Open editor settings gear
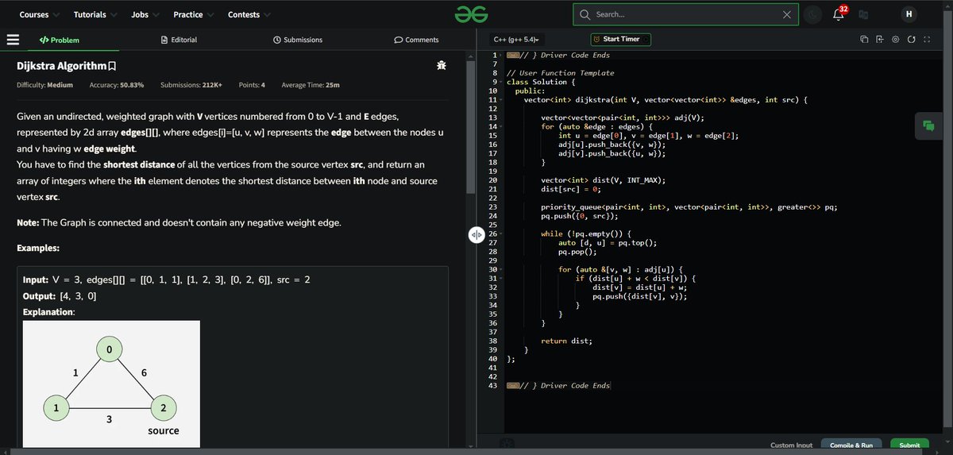Viewport: 953px width, 455px height. point(895,40)
